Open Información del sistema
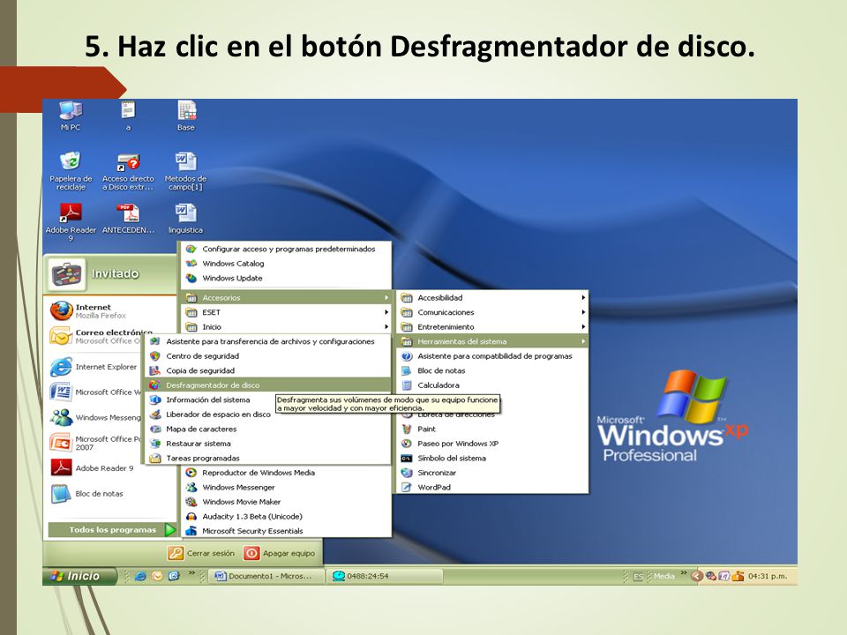This screenshot has height=635, width=847. click(x=211, y=400)
